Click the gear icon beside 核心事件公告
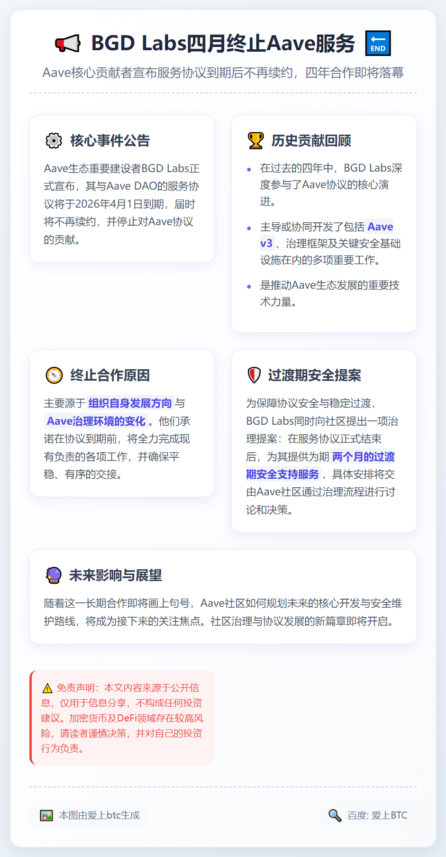This screenshot has height=857, width=446. 54,141
